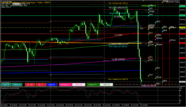186x107 pixels.
Task: Click the SL = BE button
Action: (30, 85)
